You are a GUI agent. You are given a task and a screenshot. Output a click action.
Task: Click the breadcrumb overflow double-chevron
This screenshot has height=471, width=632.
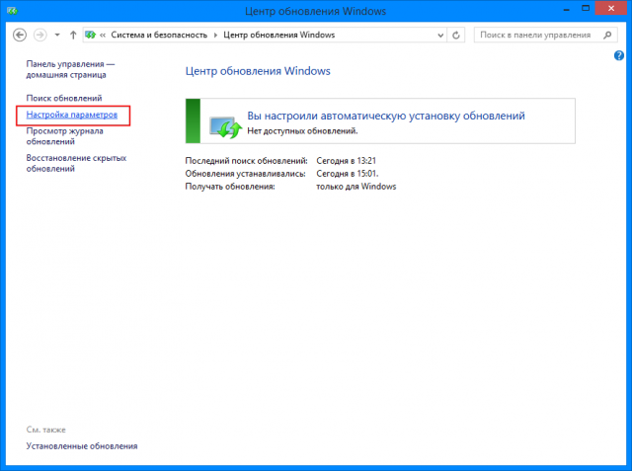[x=103, y=35]
